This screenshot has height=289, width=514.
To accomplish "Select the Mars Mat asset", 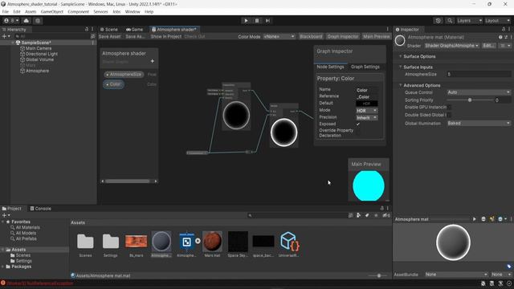I will point(212,244).
